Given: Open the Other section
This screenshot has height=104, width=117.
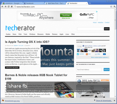Looking at the screenshot, I should coord(73,34).
